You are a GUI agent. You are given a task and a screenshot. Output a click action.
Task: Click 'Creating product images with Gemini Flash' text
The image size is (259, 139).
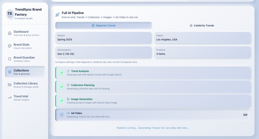coord(92,103)
